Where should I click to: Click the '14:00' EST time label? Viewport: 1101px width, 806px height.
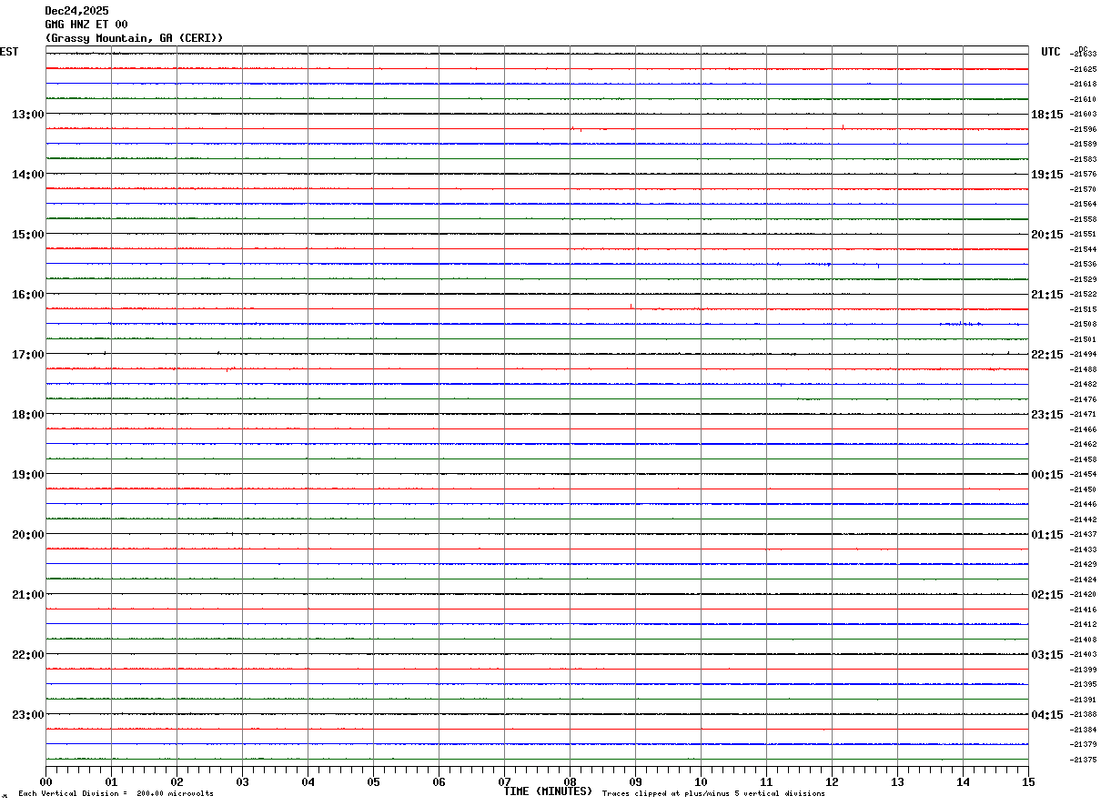click(x=27, y=175)
